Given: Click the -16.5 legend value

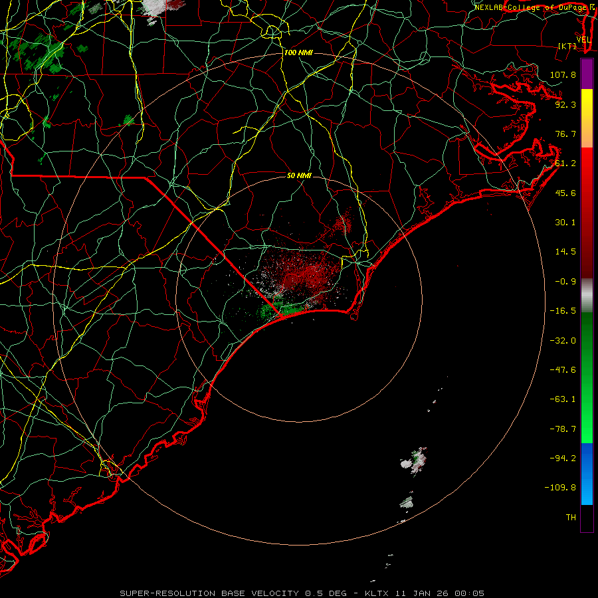Looking at the screenshot, I should (563, 311).
